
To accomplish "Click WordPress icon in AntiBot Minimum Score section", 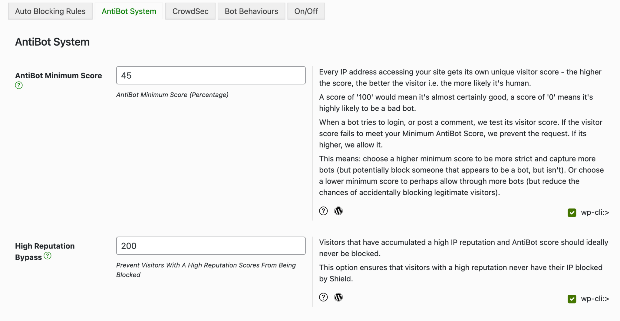I will click(338, 211).
